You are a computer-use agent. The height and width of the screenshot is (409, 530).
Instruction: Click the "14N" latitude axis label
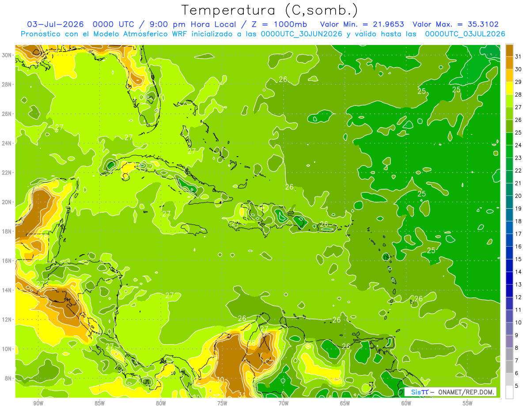pos(8,290)
